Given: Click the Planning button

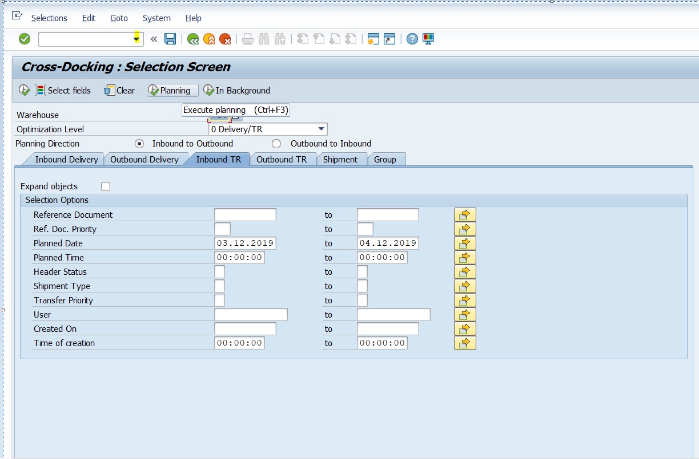Looking at the screenshot, I should (172, 90).
